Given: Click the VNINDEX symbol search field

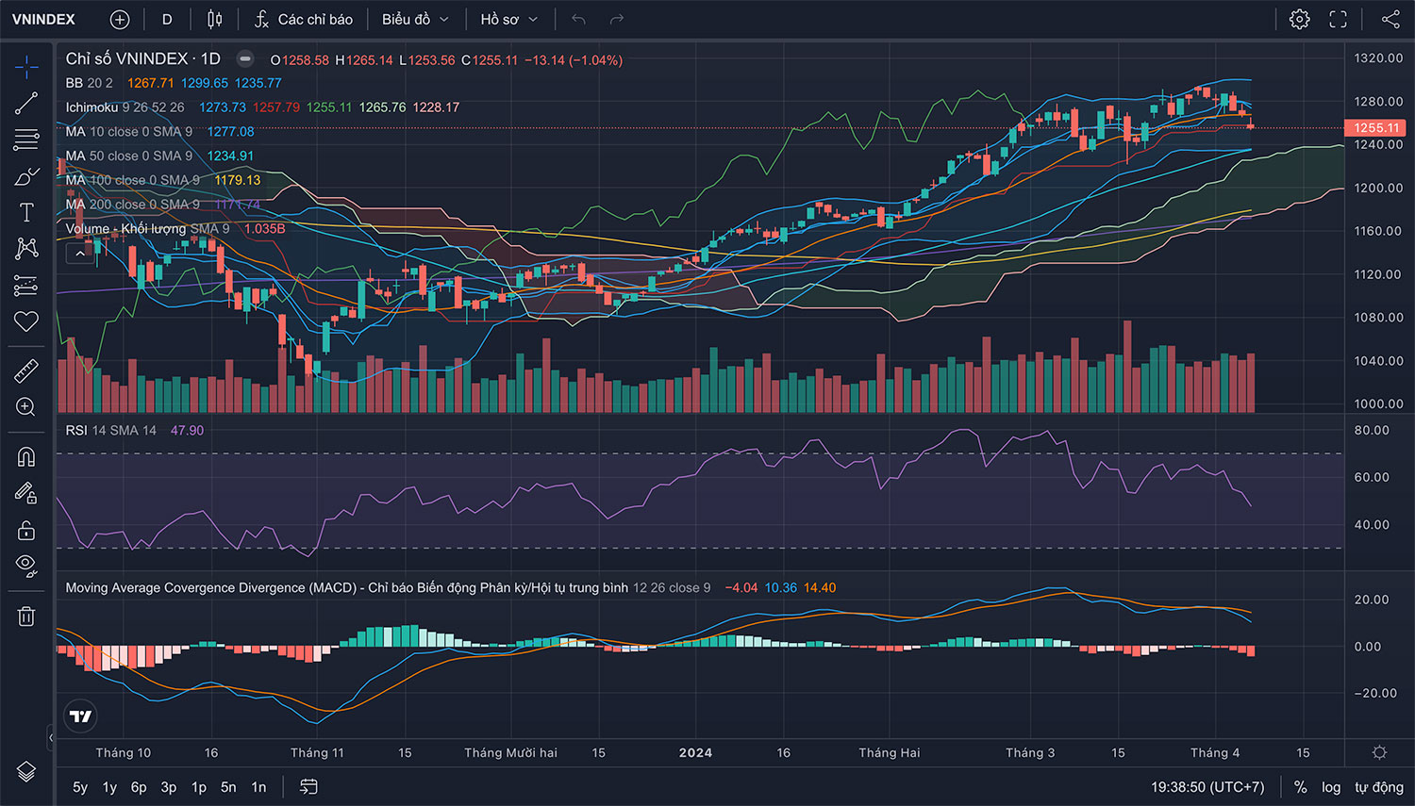Looking at the screenshot, I should (x=43, y=20).
